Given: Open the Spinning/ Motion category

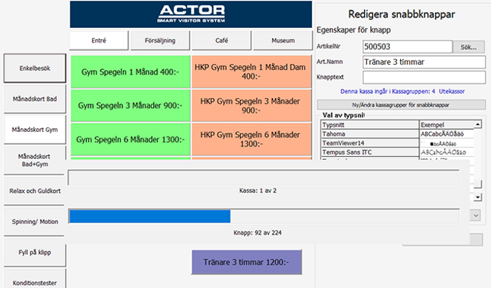Looking at the screenshot, I should 35,222.
